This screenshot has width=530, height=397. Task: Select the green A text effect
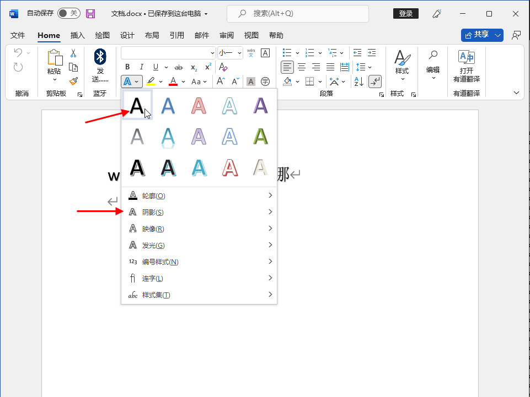(261, 137)
